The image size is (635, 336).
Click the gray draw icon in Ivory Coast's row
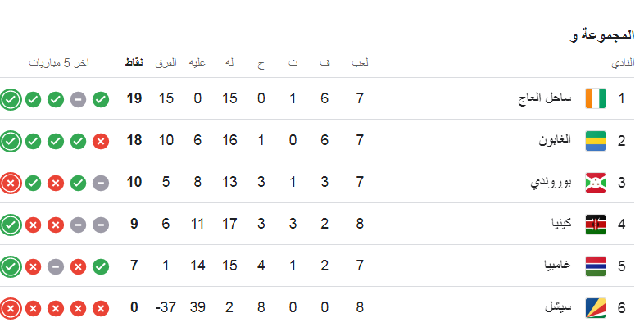click(78, 99)
